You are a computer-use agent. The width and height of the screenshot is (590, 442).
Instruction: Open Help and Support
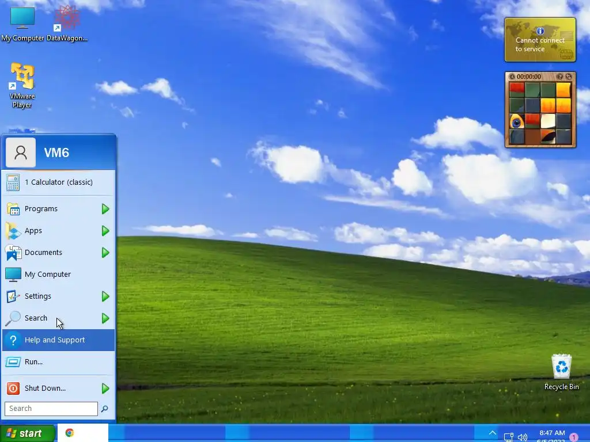point(58,340)
